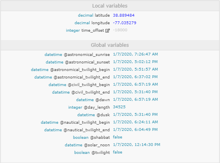Click the Local variables section header
Image resolution: width=220 pixels, height=163 pixels.
(110, 6)
